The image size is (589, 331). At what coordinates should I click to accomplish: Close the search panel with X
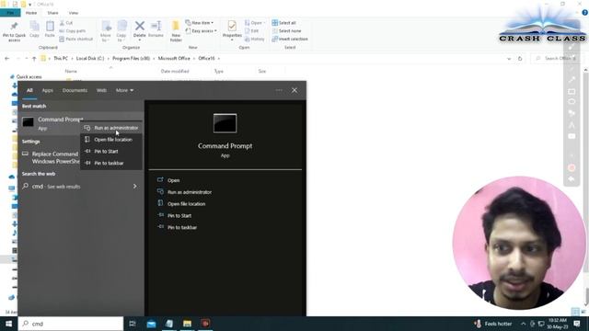[294, 90]
